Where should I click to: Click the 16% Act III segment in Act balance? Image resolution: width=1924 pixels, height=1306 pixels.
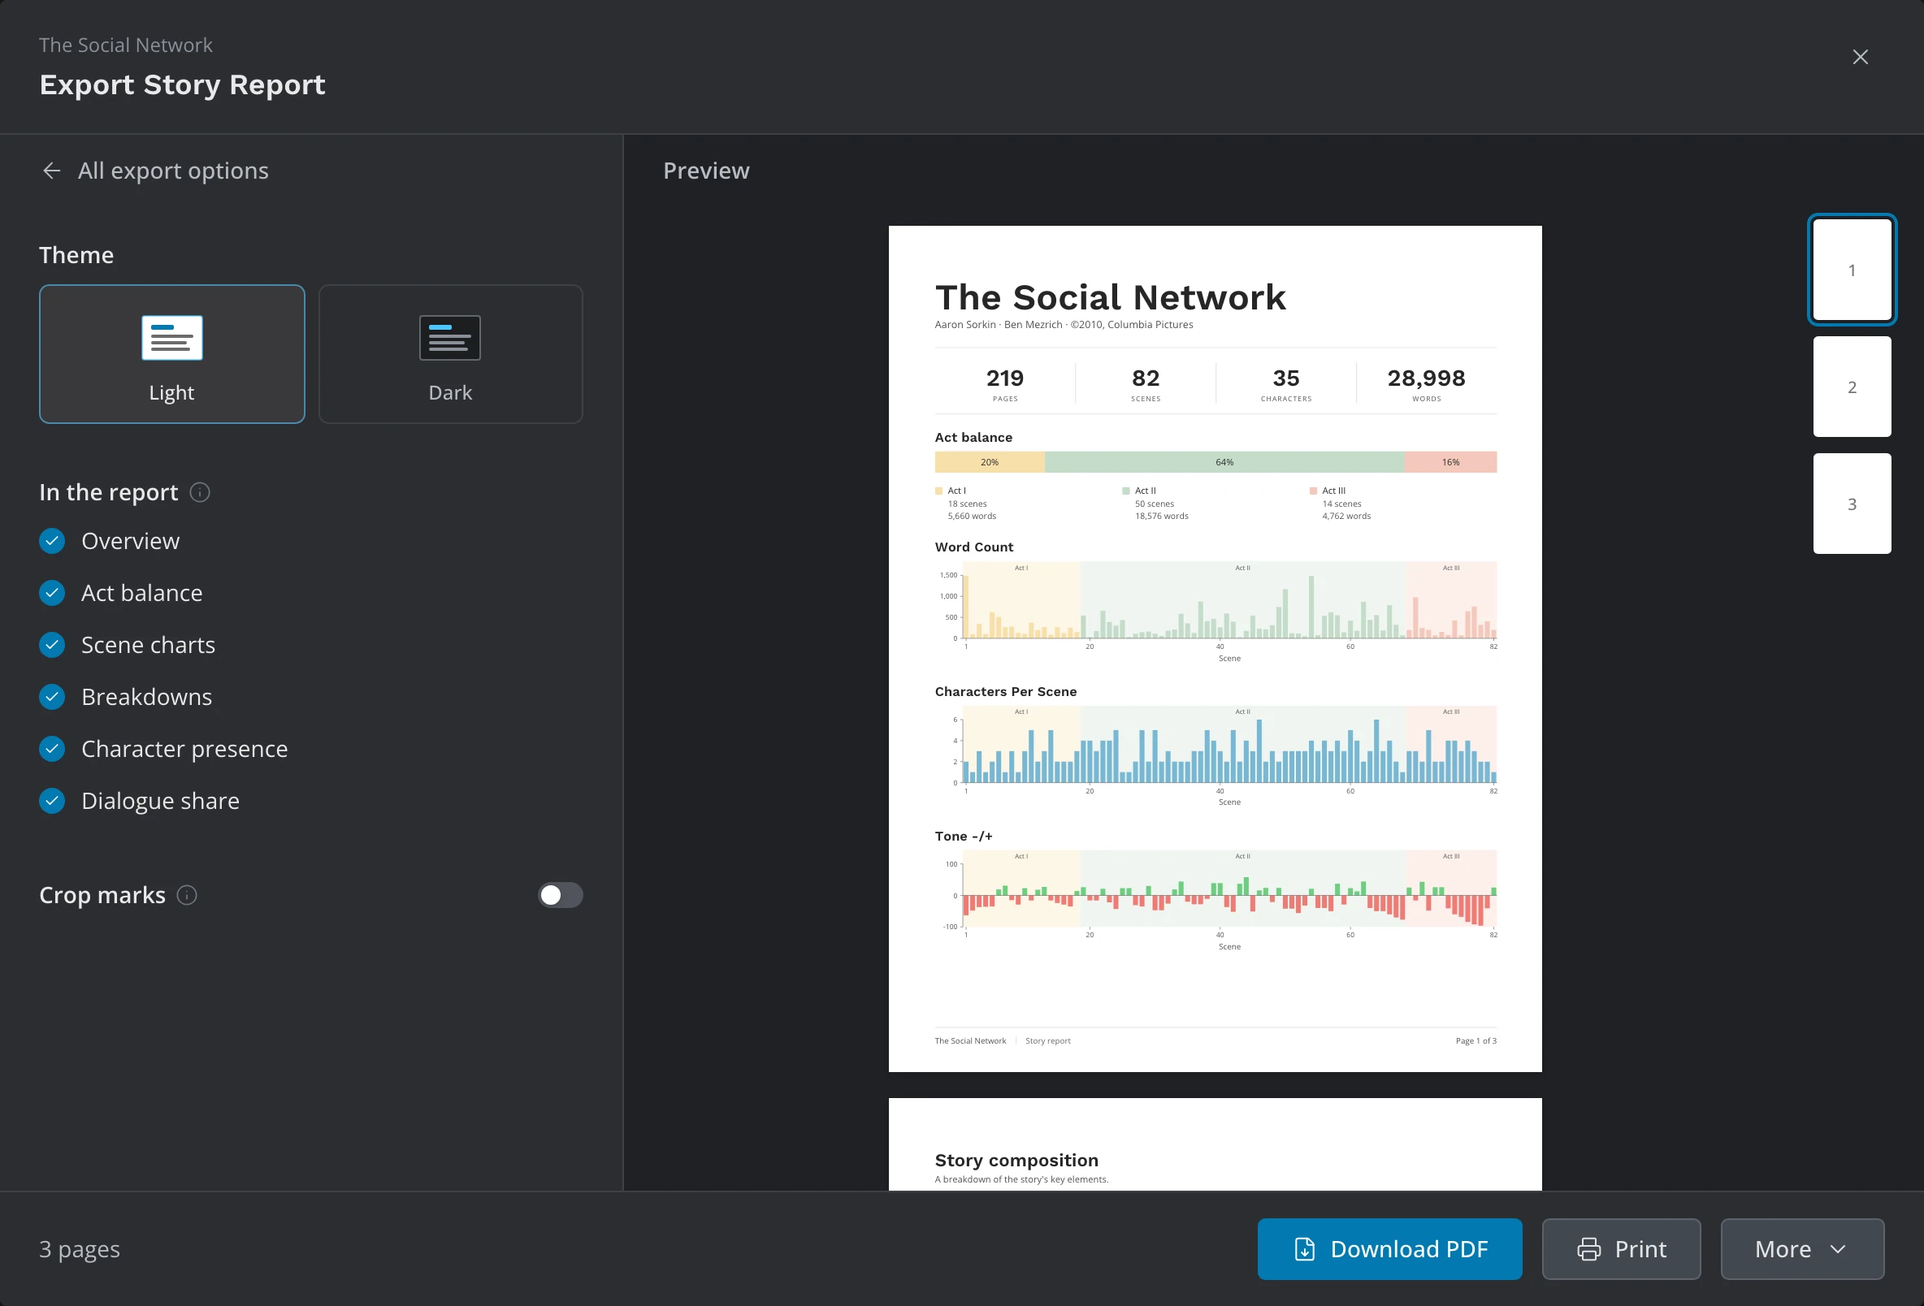tap(1450, 462)
